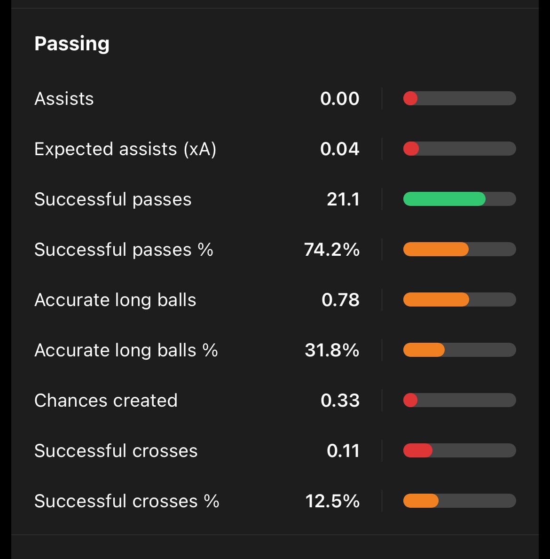Click the green Successful passes bar
This screenshot has height=559, width=550.
tap(444, 199)
